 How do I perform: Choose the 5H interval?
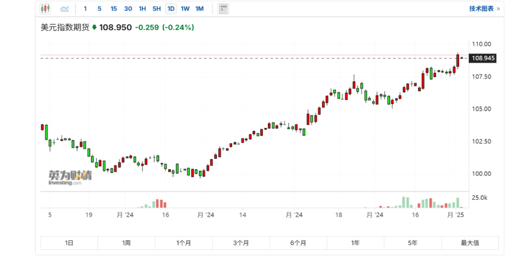156,8
